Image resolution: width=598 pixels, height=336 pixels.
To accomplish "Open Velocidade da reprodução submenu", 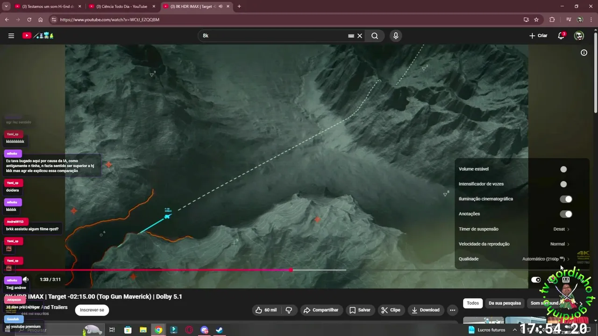I will (x=514, y=244).
